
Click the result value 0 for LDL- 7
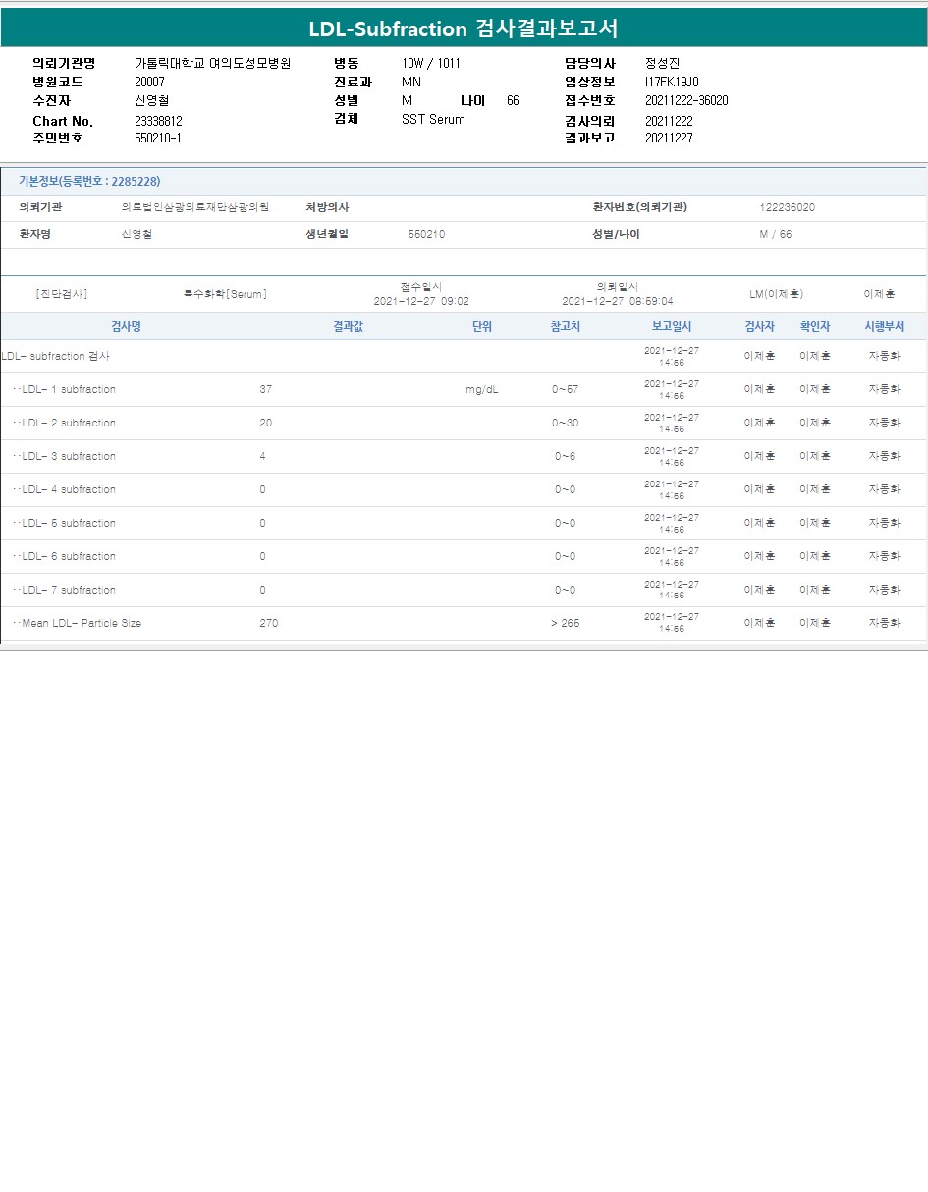(x=263, y=590)
